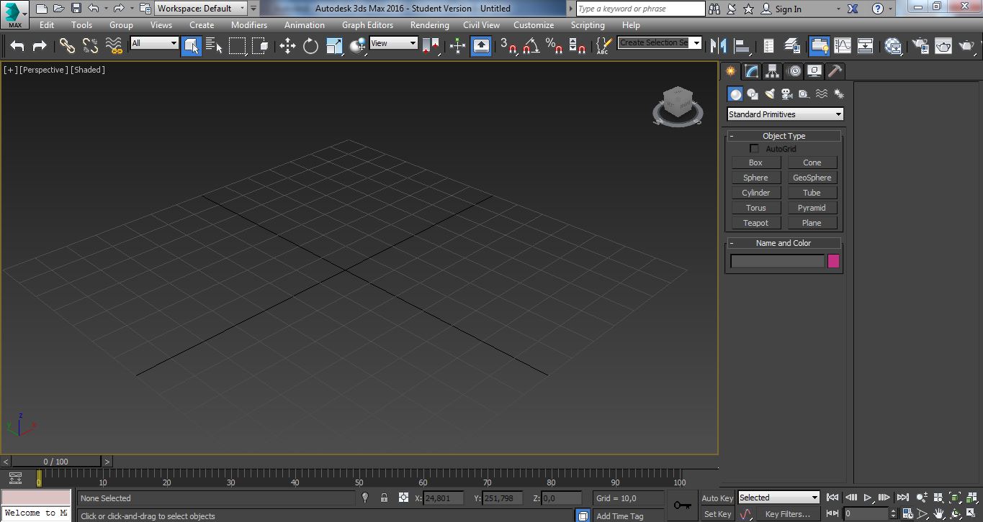Click the Shapes category icon in Create panel

click(753, 94)
